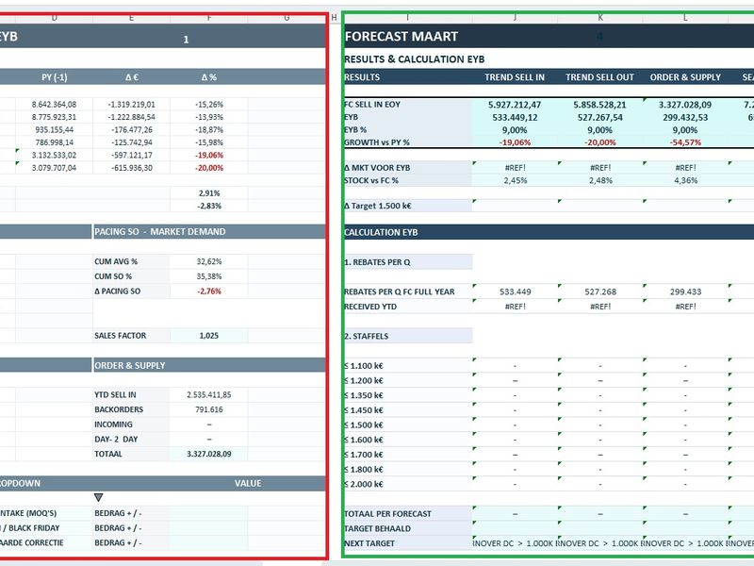Click the GROWTH vs PY % row label
Viewport: 754px width, 566px height.
(377, 142)
